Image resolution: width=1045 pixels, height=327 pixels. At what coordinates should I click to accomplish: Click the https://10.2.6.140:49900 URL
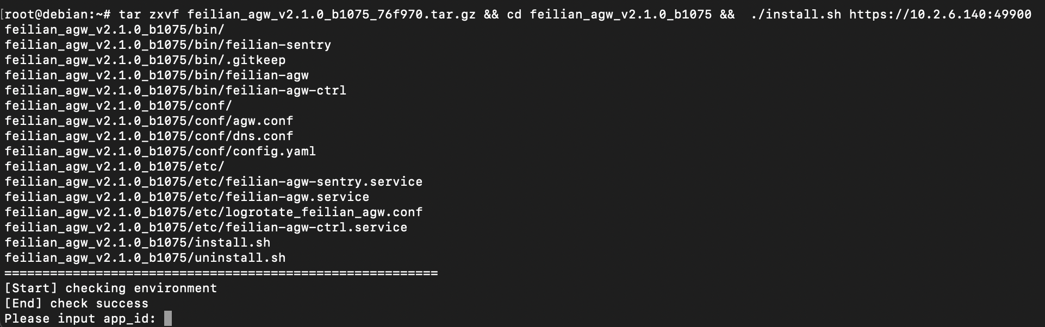point(940,15)
